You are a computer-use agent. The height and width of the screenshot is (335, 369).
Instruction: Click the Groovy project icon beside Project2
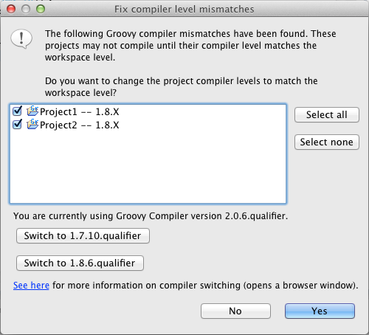click(32, 125)
